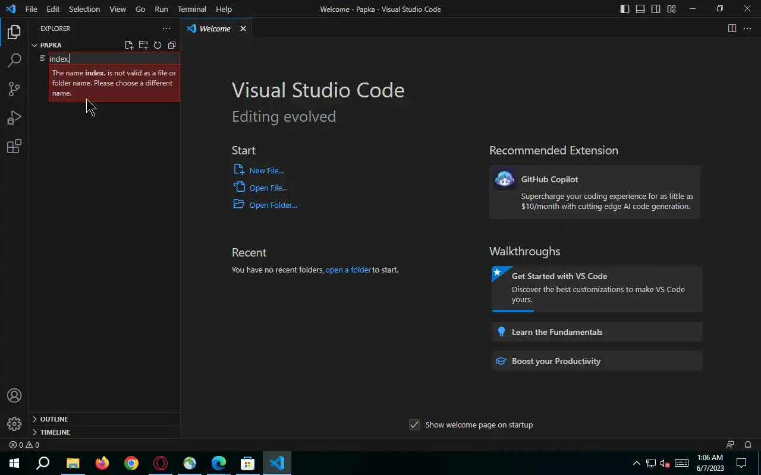The image size is (761, 475).
Task: Launch Google Chrome from the taskbar
Action: pyautogui.click(x=131, y=463)
